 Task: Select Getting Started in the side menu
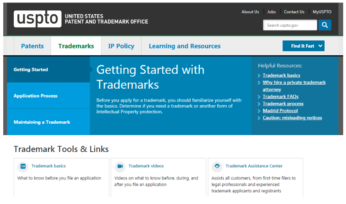pos(48,69)
